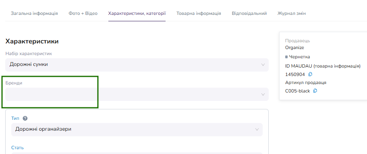367x154 pixels.
Task: Open the Відповідальний tab
Action: point(249,13)
